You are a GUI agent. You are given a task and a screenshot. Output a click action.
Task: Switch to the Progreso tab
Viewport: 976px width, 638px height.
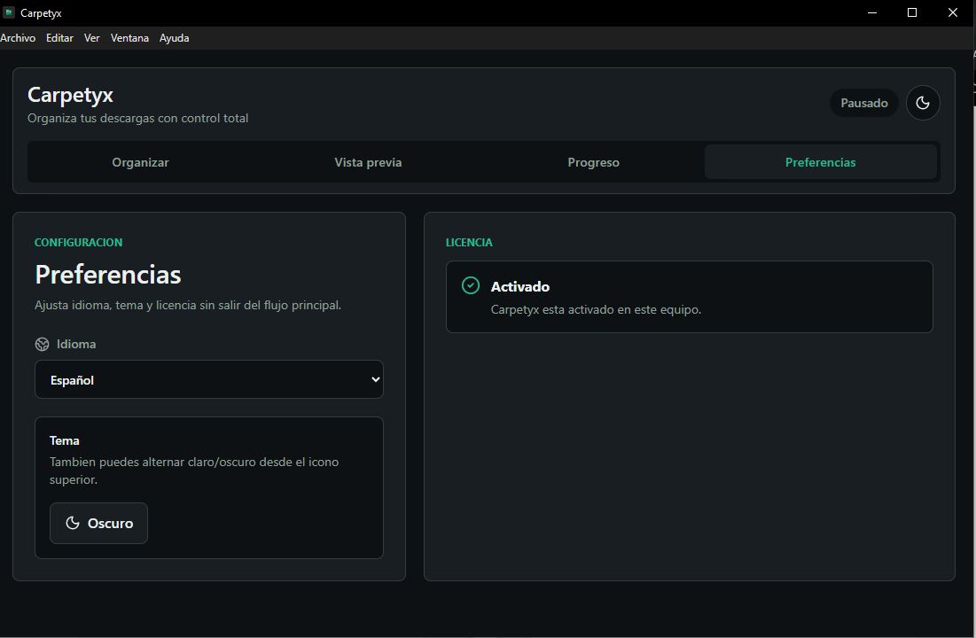593,162
